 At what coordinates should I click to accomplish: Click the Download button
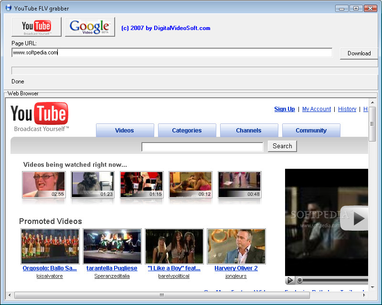click(x=359, y=53)
